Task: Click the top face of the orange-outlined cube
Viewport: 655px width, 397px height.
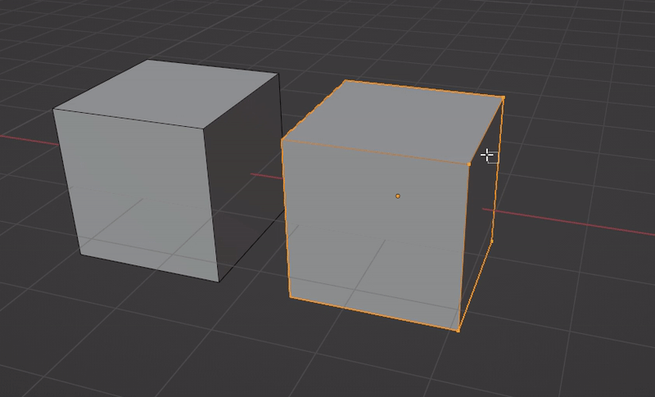Action: [393, 123]
